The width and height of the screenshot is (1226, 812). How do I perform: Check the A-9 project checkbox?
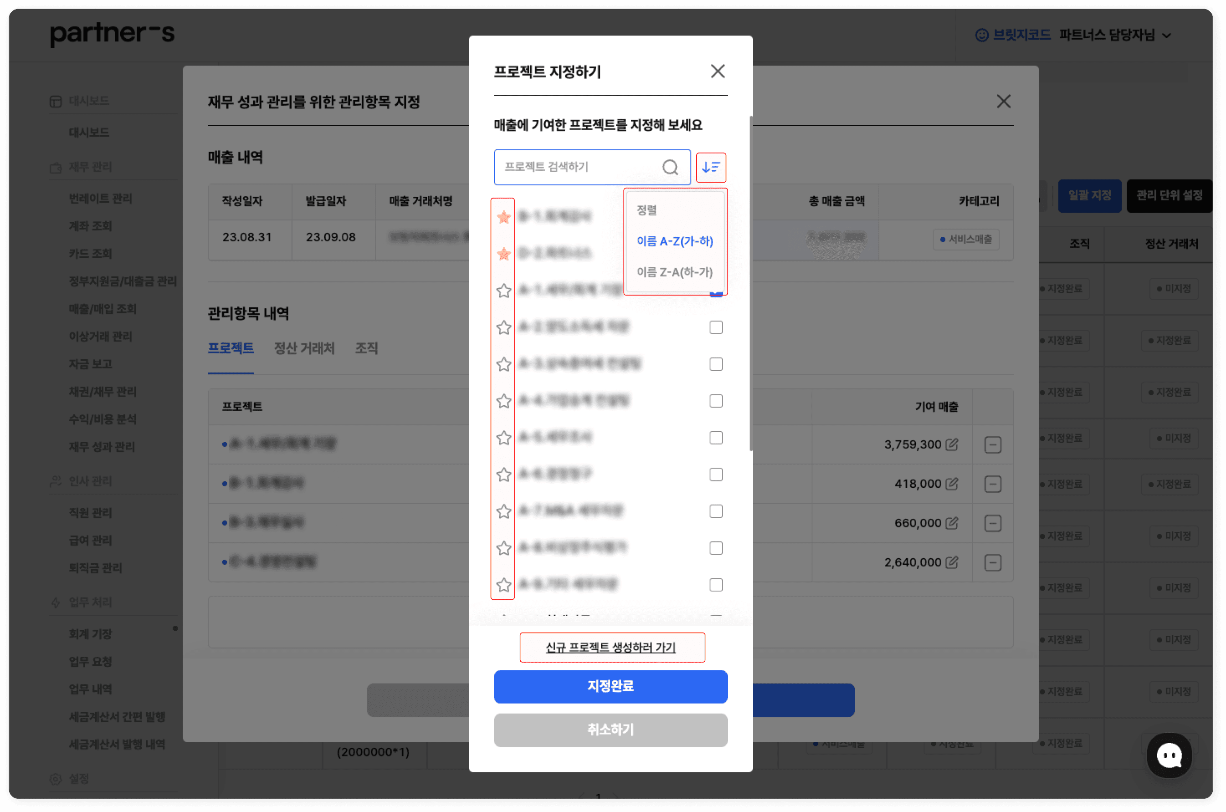716,585
